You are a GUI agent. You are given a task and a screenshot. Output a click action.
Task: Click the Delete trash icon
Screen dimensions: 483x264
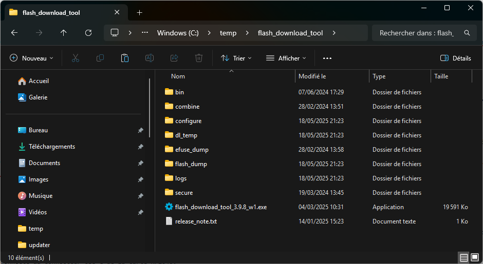click(199, 58)
